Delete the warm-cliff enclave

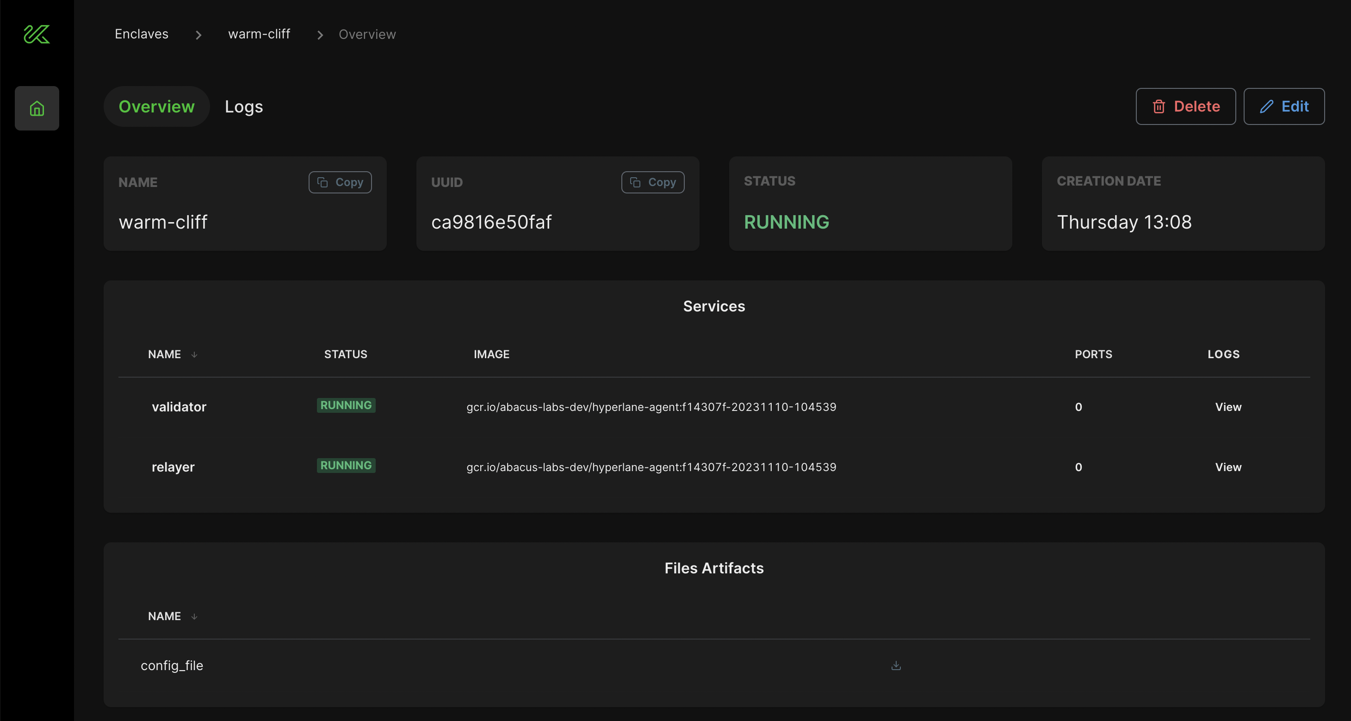(1186, 106)
